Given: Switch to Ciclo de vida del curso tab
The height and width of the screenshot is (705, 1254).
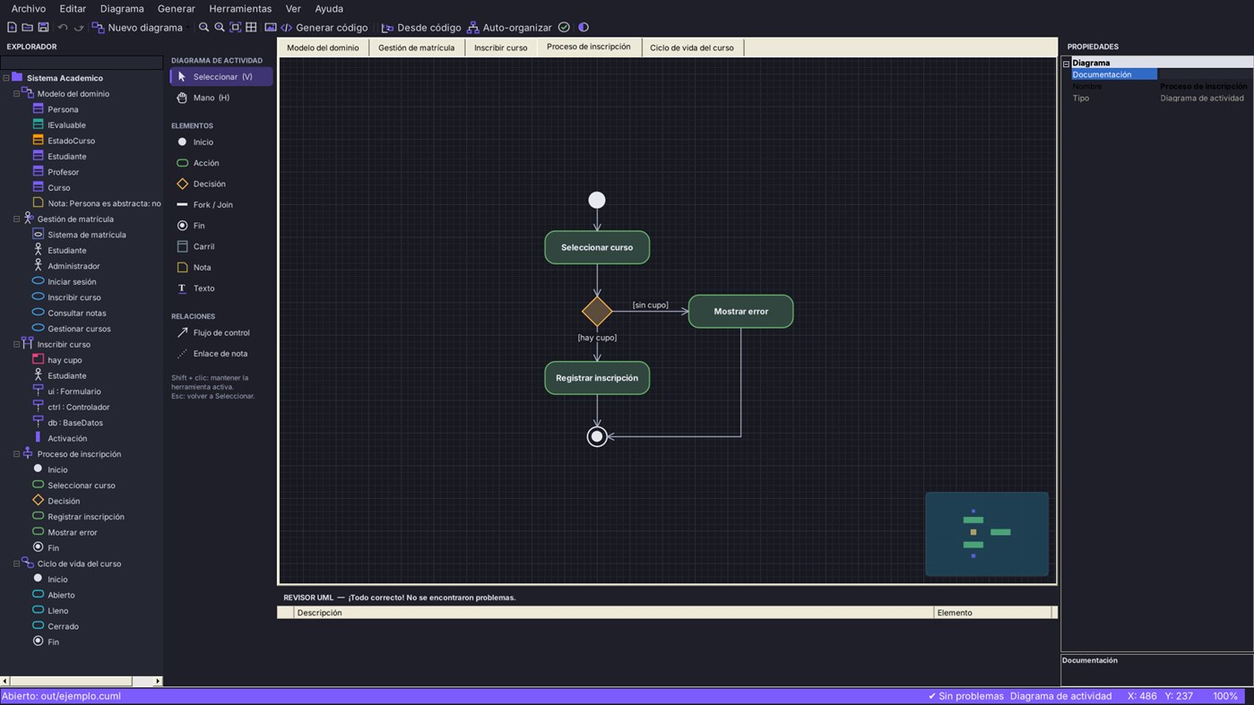Looking at the screenshot, I should click(692, 47).
